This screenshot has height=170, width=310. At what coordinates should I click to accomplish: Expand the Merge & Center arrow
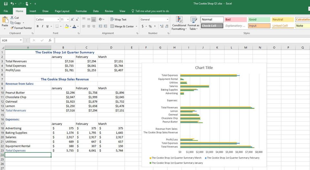coord(136,26)
